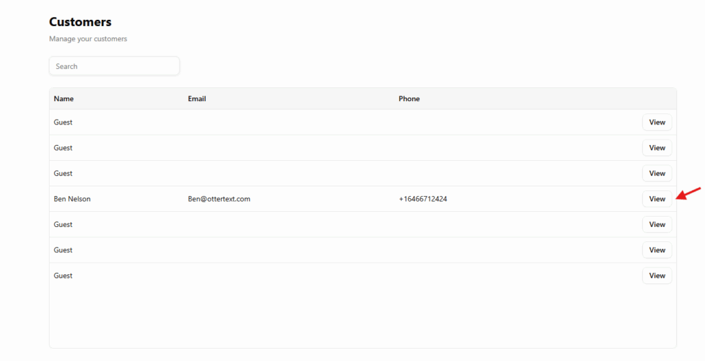Select the Ben Nelson customer name
Screen dimensions: 705x361
coord(72,199)
